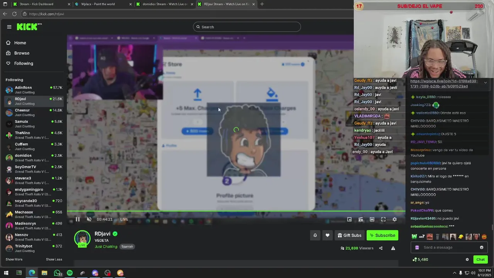This screenshot has height=278, width=494.
Task: Click the Just Chatting category link
Action: tap(106, 246)
